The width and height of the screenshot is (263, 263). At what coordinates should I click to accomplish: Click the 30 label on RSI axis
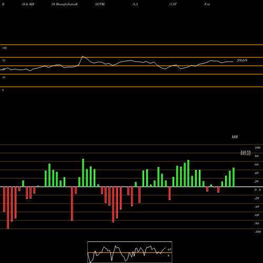[x=4, y=77]
